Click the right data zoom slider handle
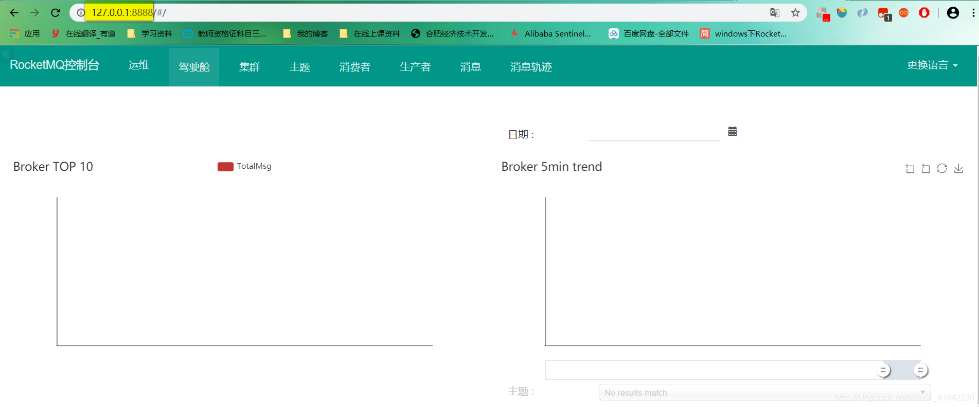The height and width of the screenshot is (407, 979). 920,370
